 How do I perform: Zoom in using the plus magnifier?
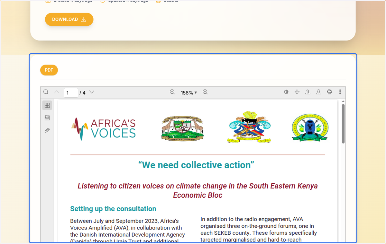point(205,92)
